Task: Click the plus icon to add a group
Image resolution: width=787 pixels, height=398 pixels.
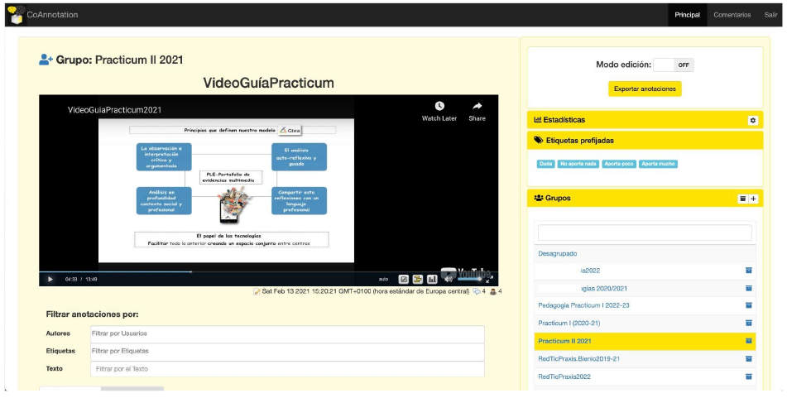Action: pyautogui.click(x=753, y=199)
